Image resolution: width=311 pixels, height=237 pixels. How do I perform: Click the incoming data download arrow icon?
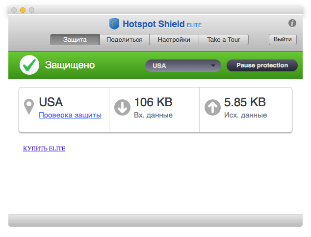click(x=122, y=107)
